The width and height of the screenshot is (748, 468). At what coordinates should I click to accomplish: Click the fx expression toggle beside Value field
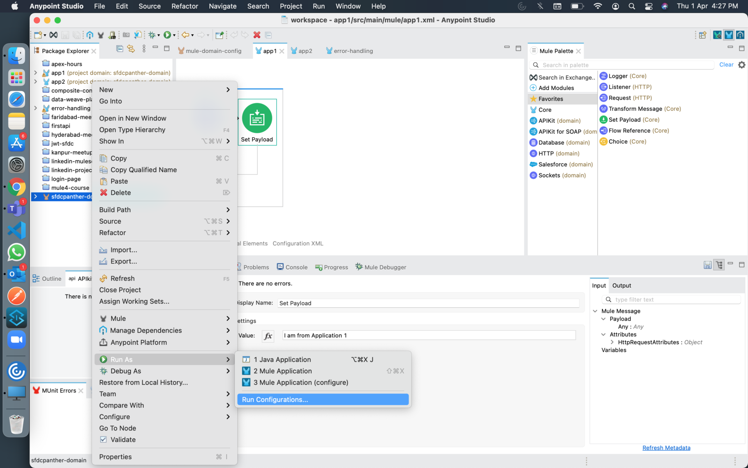point(268,336)
